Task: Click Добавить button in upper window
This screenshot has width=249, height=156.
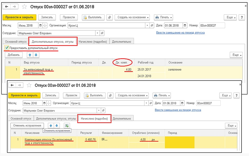Action: [14, 55]
